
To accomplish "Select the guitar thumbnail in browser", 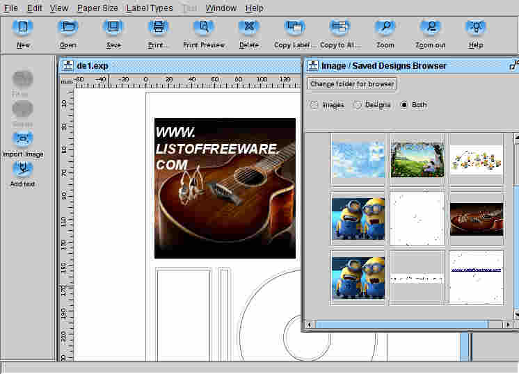I will pos(477,219).
